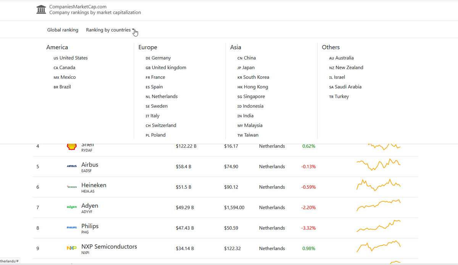The width and height of the screenshot is (458, 265).
Task: Click the RYDAF ticker symbol
Action: point(87,150)
